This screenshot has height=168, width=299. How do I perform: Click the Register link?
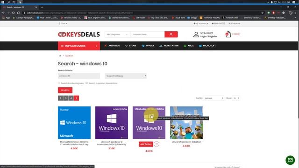point(213,36)
